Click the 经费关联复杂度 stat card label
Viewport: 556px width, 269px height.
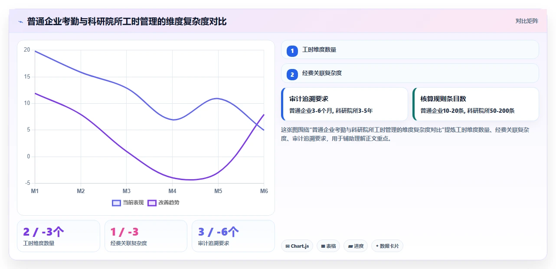tap(129, 243)
